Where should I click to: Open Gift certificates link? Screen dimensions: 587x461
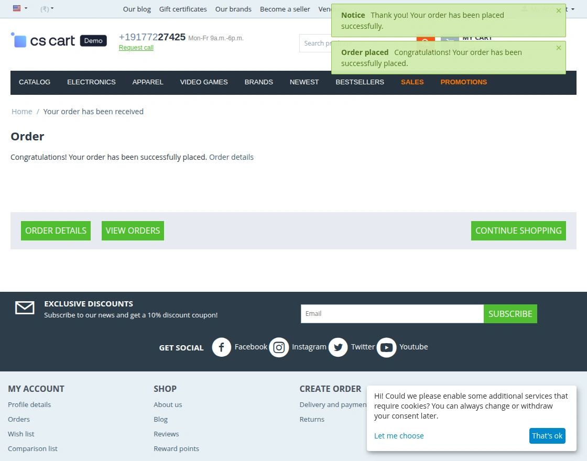click(x=183, y=9)
